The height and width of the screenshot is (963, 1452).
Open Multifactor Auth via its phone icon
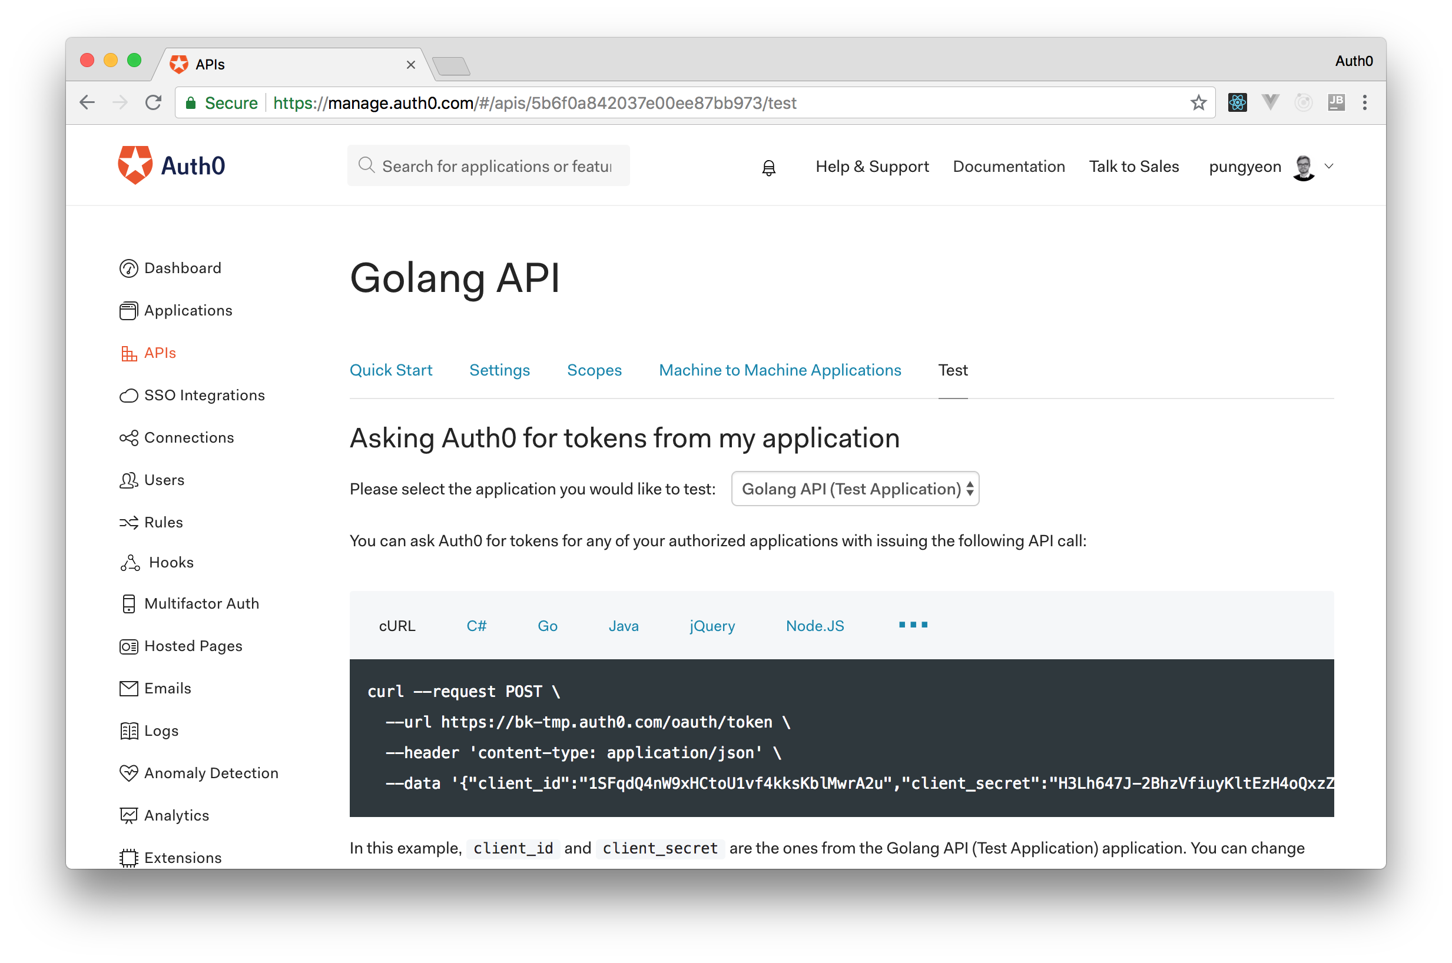point(128,604)
